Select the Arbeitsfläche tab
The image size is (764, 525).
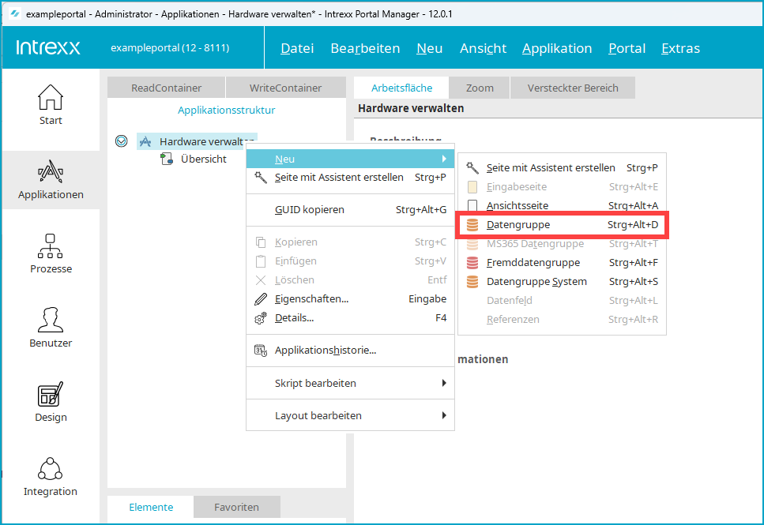point(401,88)
